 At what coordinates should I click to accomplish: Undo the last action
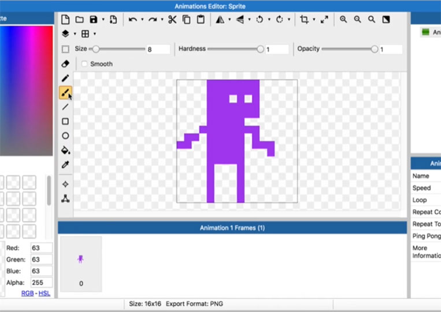pos(133,20)
